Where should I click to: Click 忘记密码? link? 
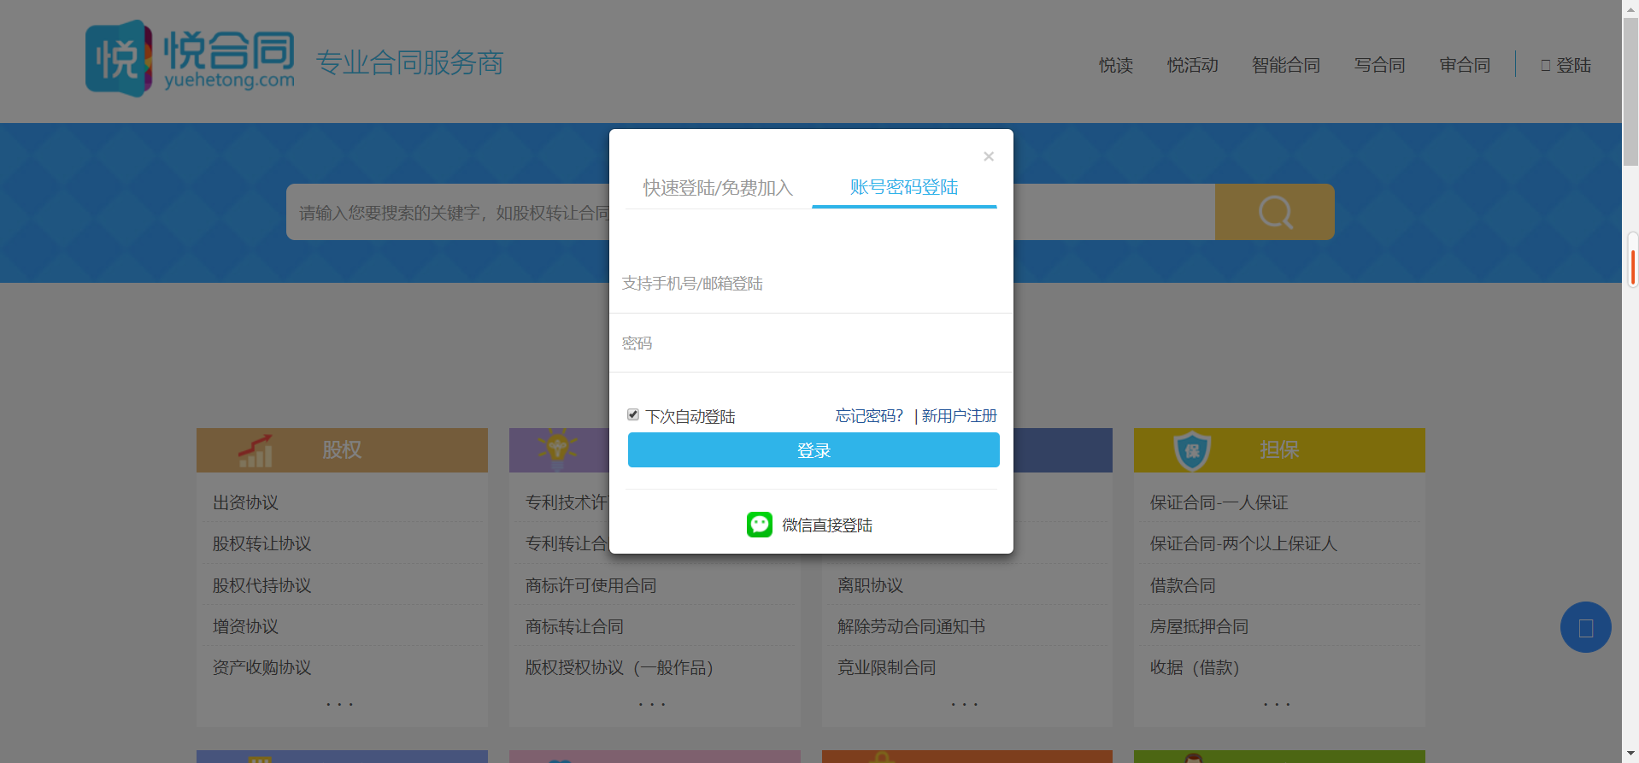pyautogui.click(x=869, y=415)
